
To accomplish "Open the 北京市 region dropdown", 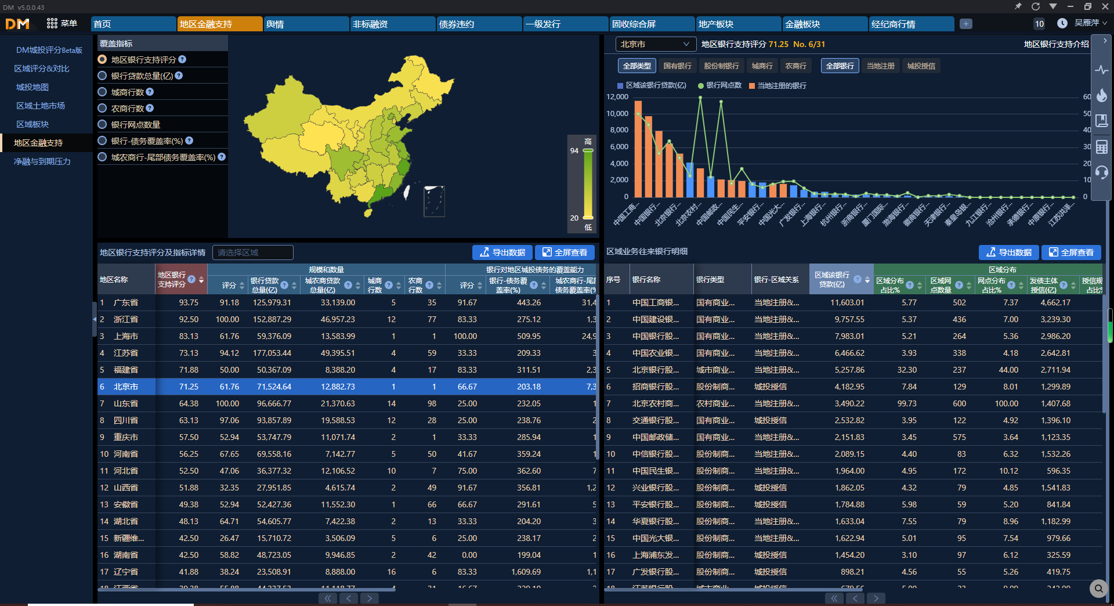I will click(x=654, y=44).
